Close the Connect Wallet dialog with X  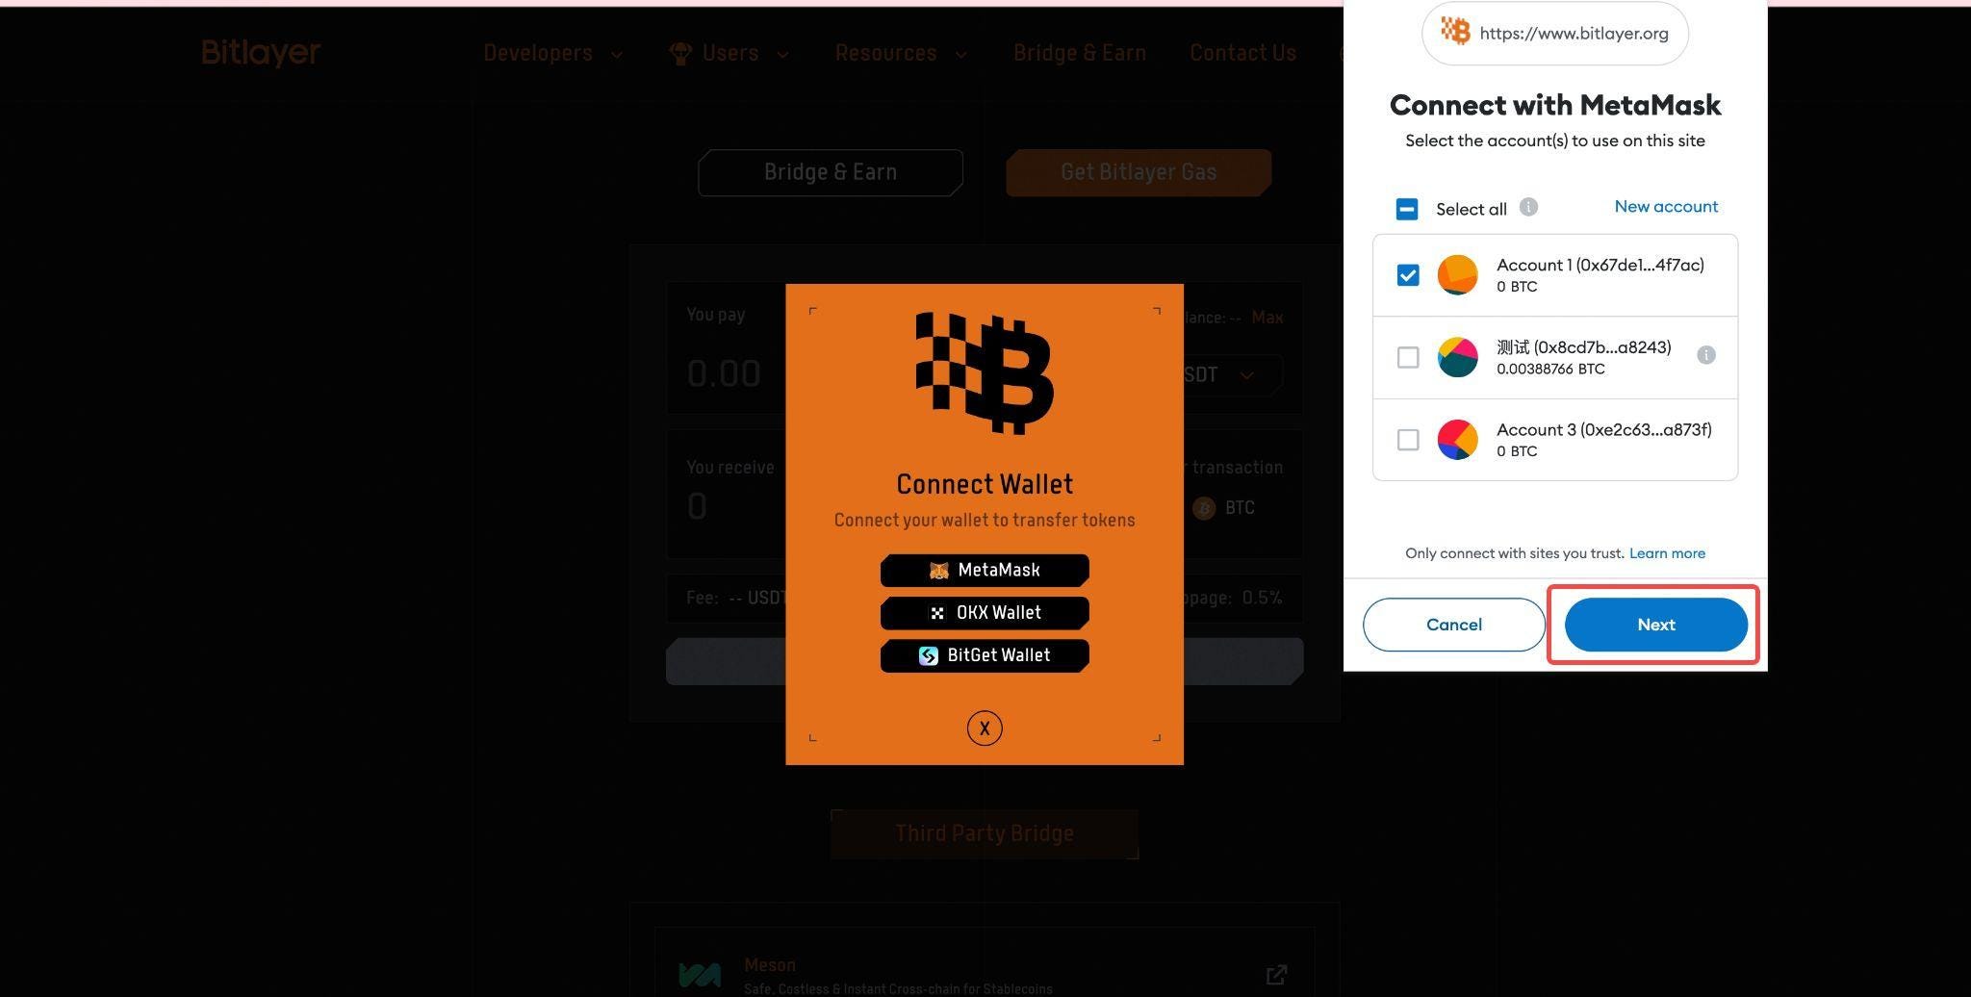tap(985, 729)
